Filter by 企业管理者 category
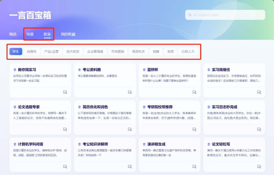 pyautogui.click(x=95, y=52)
